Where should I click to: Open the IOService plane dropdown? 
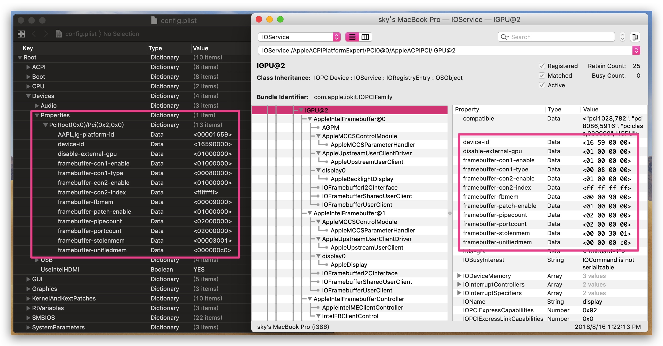pyautogui.click(x=299, y=37)
